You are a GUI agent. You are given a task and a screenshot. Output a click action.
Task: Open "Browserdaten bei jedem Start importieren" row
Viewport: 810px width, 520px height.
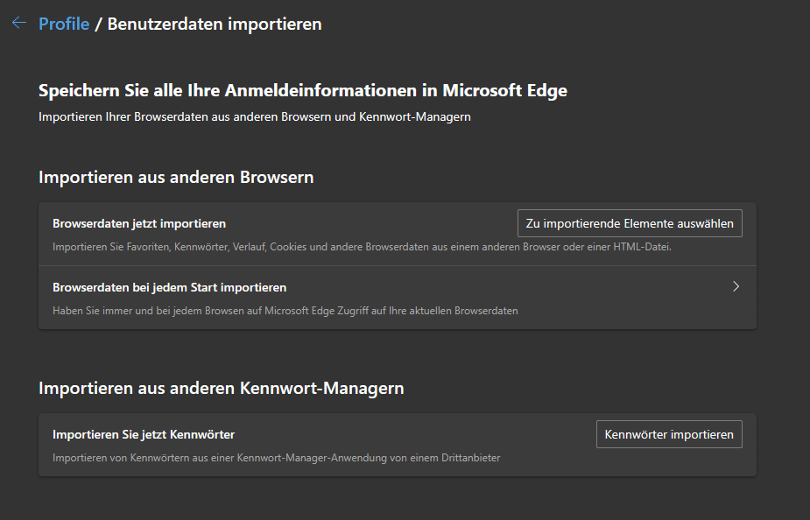[398, 298]
